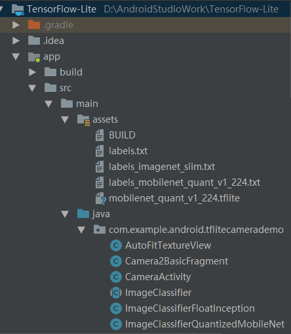The image size is (291, 334).
Task: Collapse the src folder
Action: point(32,88)
